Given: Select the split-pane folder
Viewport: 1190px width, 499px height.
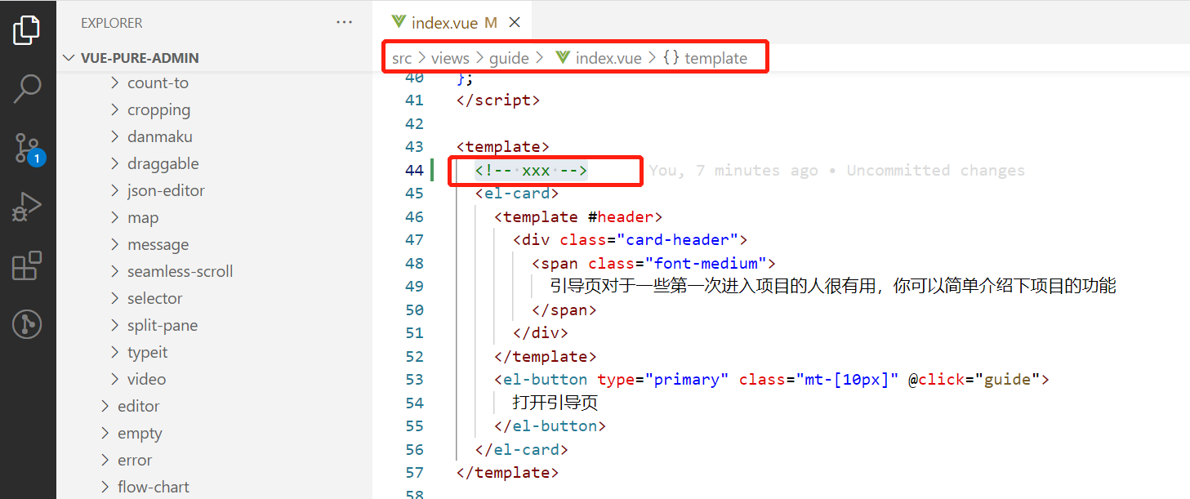Looking at the screenshot, I should click(x=163, y=325).
